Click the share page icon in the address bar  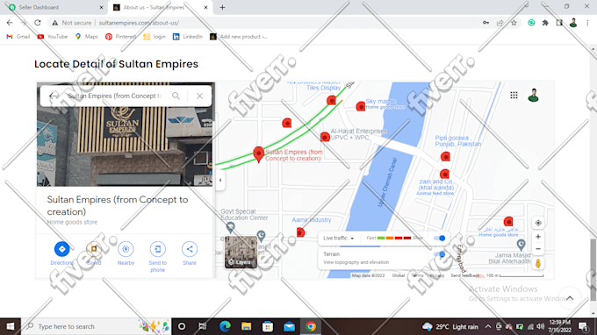coord(500,23)
